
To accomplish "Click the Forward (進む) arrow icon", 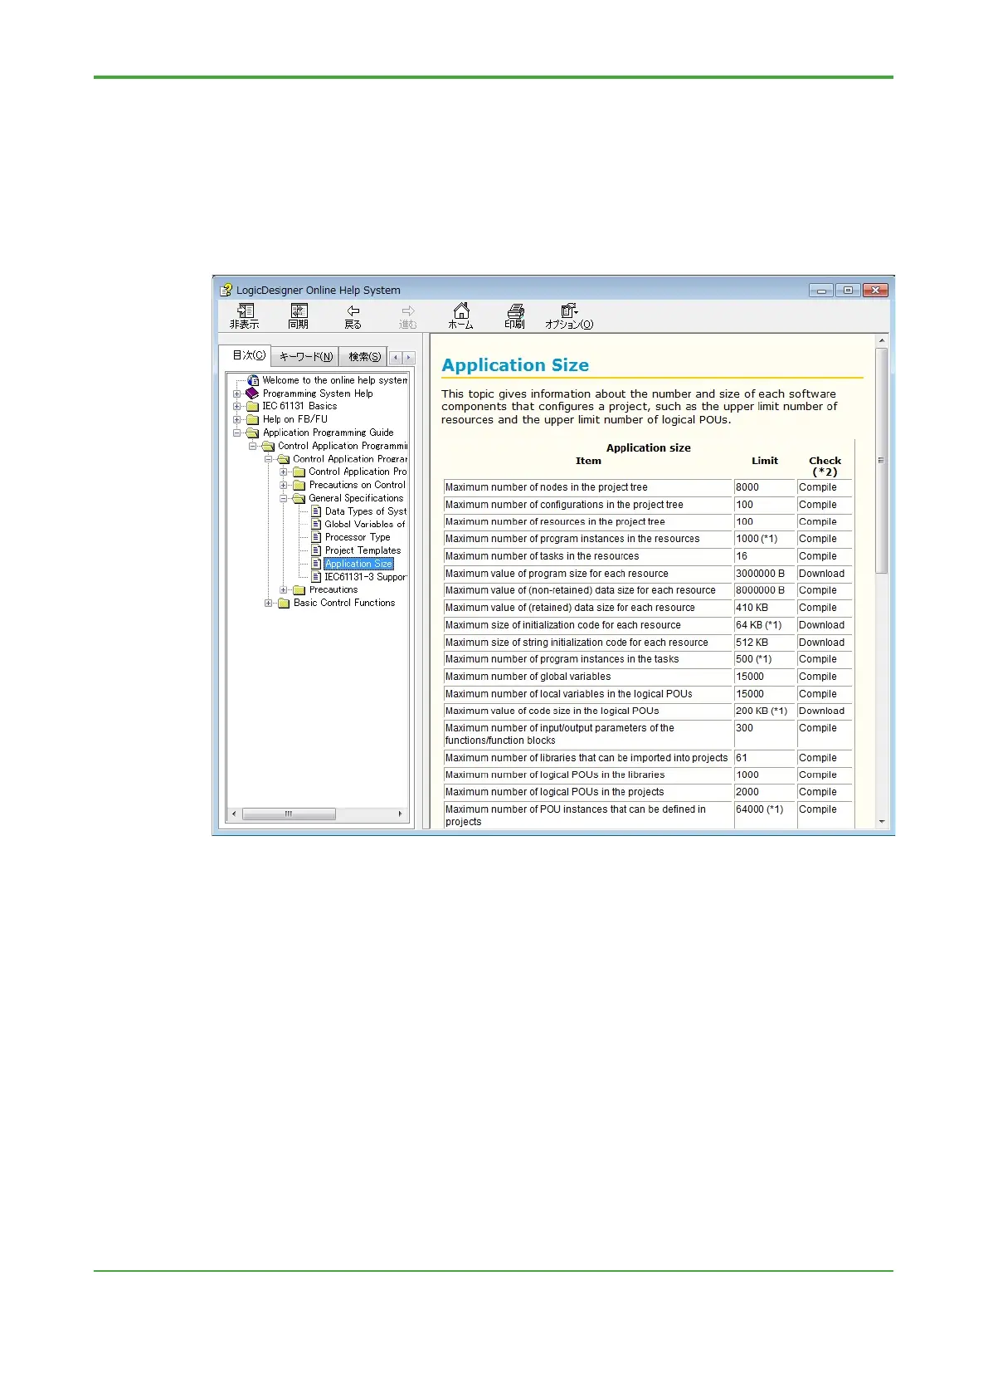I will click(x=407, y=316).
